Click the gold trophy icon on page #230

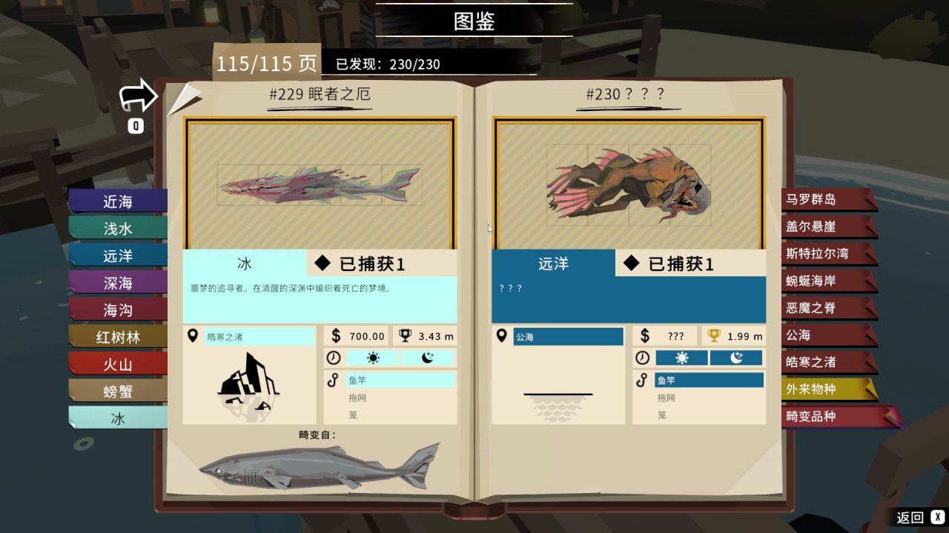click(713, 336)
